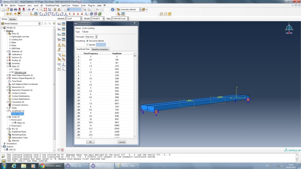This screenshot has height=169, width=301.
Task: Select the Specify smoothing radio button
Action: [x=87, y=45]
